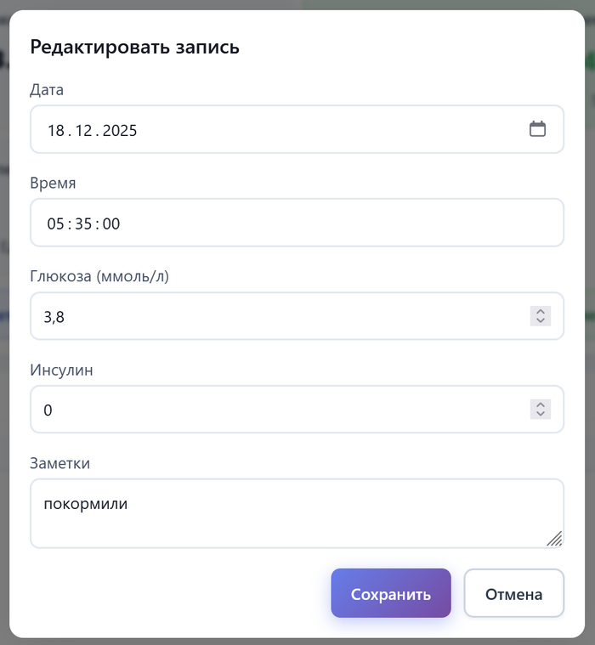595x645 pixels.
Task: Select the month segment "12" in date
Action: click(x=83, y=130)
